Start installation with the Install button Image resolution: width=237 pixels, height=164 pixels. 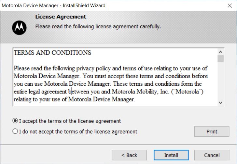(x=171, y=155)
